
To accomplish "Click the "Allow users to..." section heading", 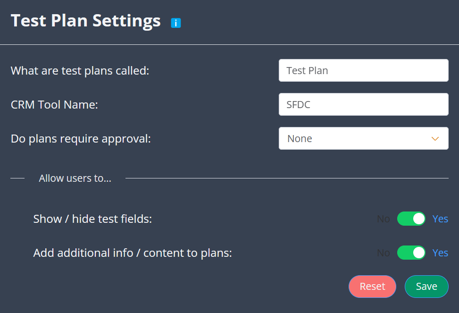I will pyautogui.click(x=75, y=178).
